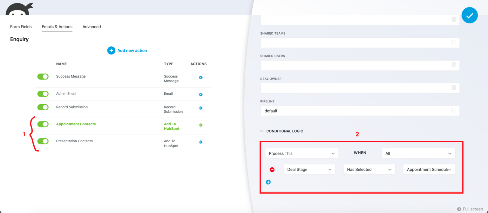
Task: Disable the Record Submission action toggle
Action: (43, 107)
